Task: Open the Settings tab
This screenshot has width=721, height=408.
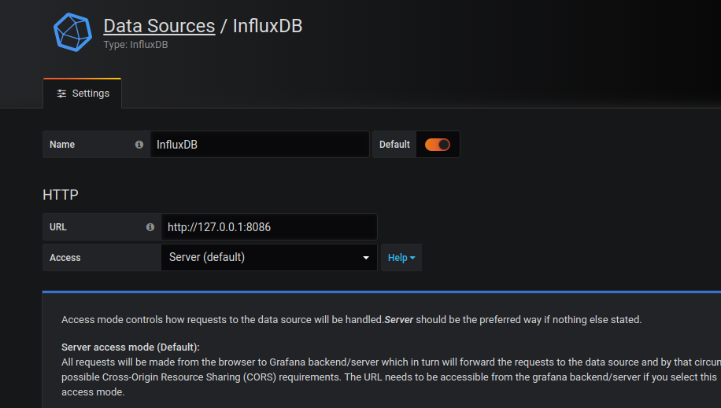Action: (83, 94)
